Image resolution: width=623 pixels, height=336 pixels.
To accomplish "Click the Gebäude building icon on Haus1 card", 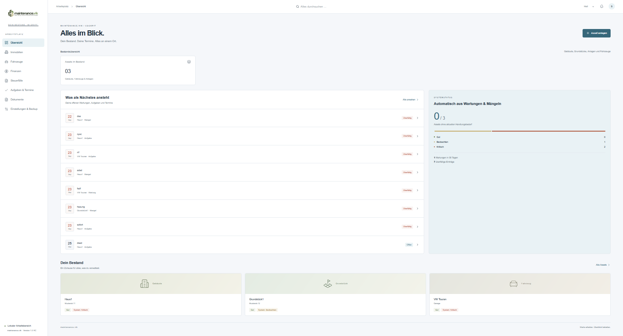I will coord(144,284).
